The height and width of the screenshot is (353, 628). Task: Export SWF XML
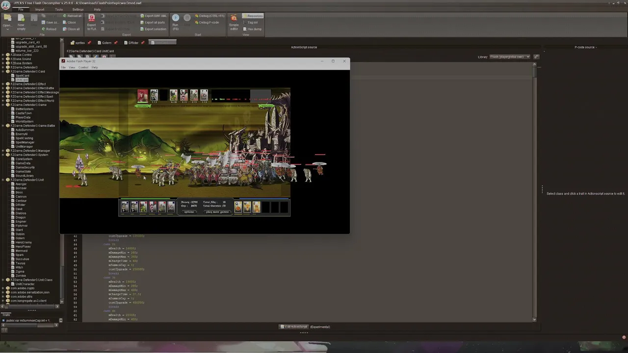point(154,16)
